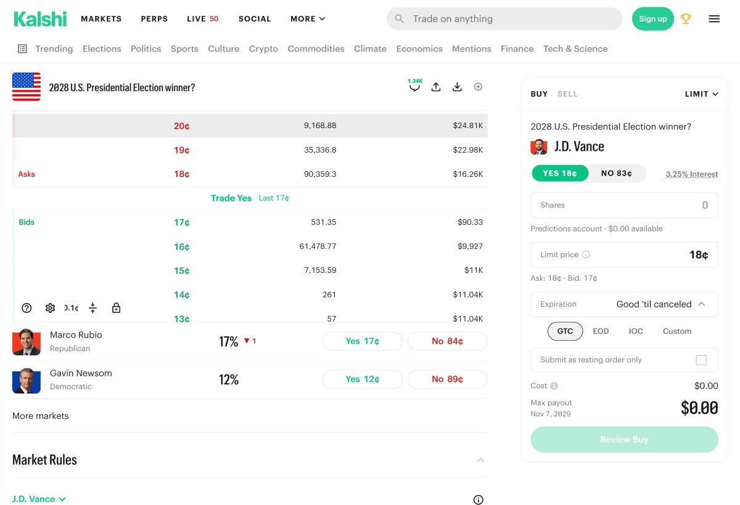Screen dimensions: 740x505
Task: Open the Crypto category tab
Action: tap(263, 49)
